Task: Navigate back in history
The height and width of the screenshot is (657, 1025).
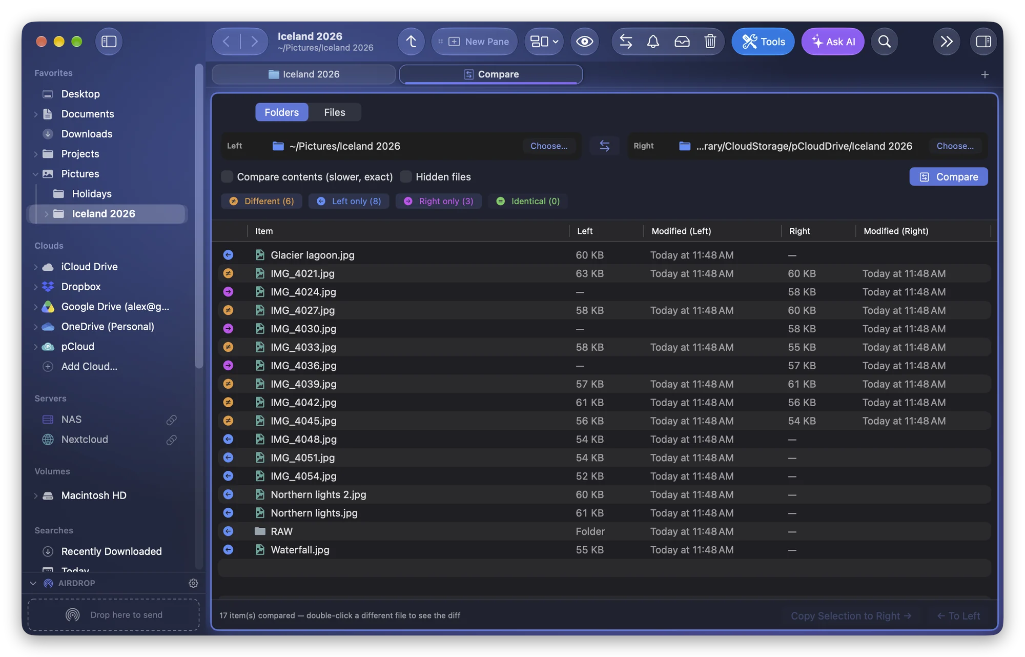Action: point(226,42)
